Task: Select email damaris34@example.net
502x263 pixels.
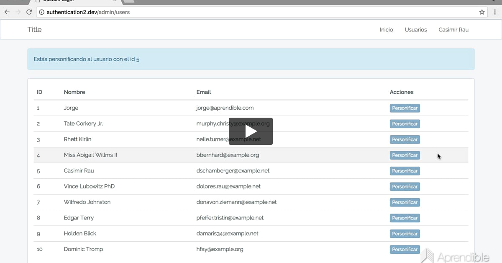Action: (227, 234)
